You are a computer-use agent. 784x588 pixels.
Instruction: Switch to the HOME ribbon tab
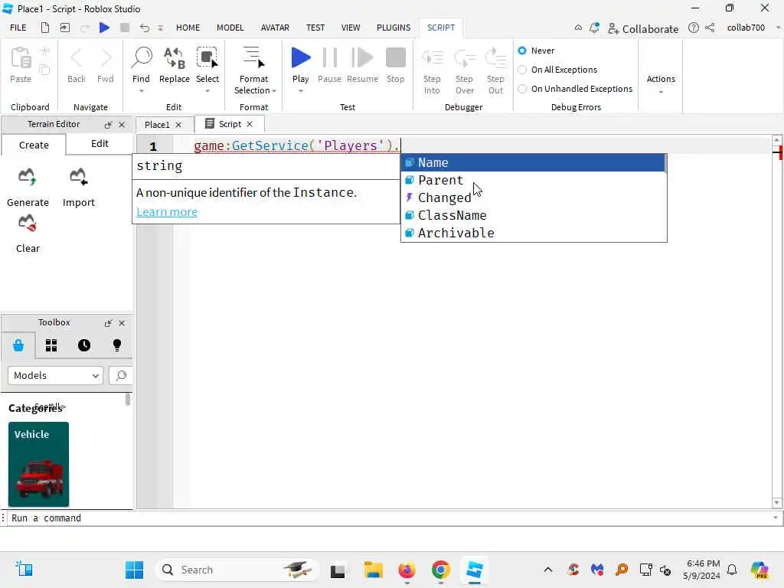click(188, 28)
